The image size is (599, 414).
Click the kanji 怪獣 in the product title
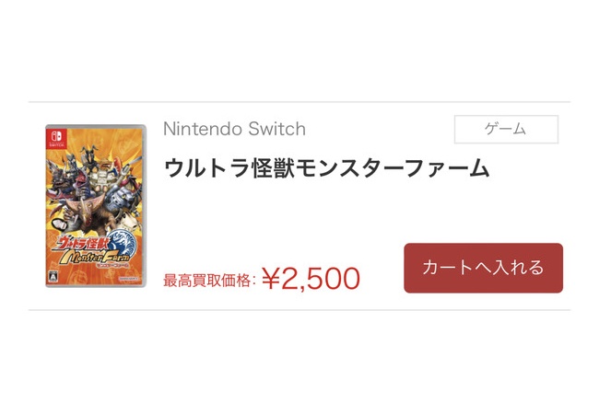(273, 167)
